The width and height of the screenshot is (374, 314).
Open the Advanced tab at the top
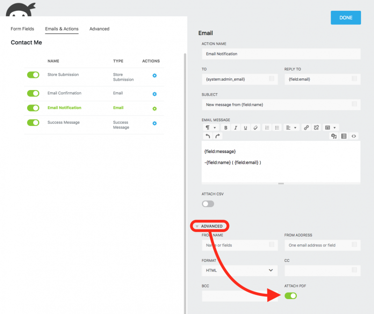click(x=99, y=28)
